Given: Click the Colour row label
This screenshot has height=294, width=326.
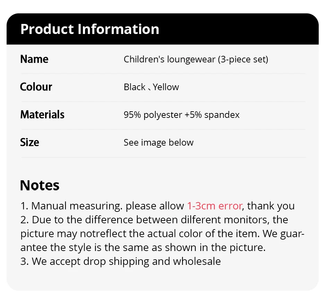Looking at the screenshot, I should pyautogui.click(x=36, y=87).
